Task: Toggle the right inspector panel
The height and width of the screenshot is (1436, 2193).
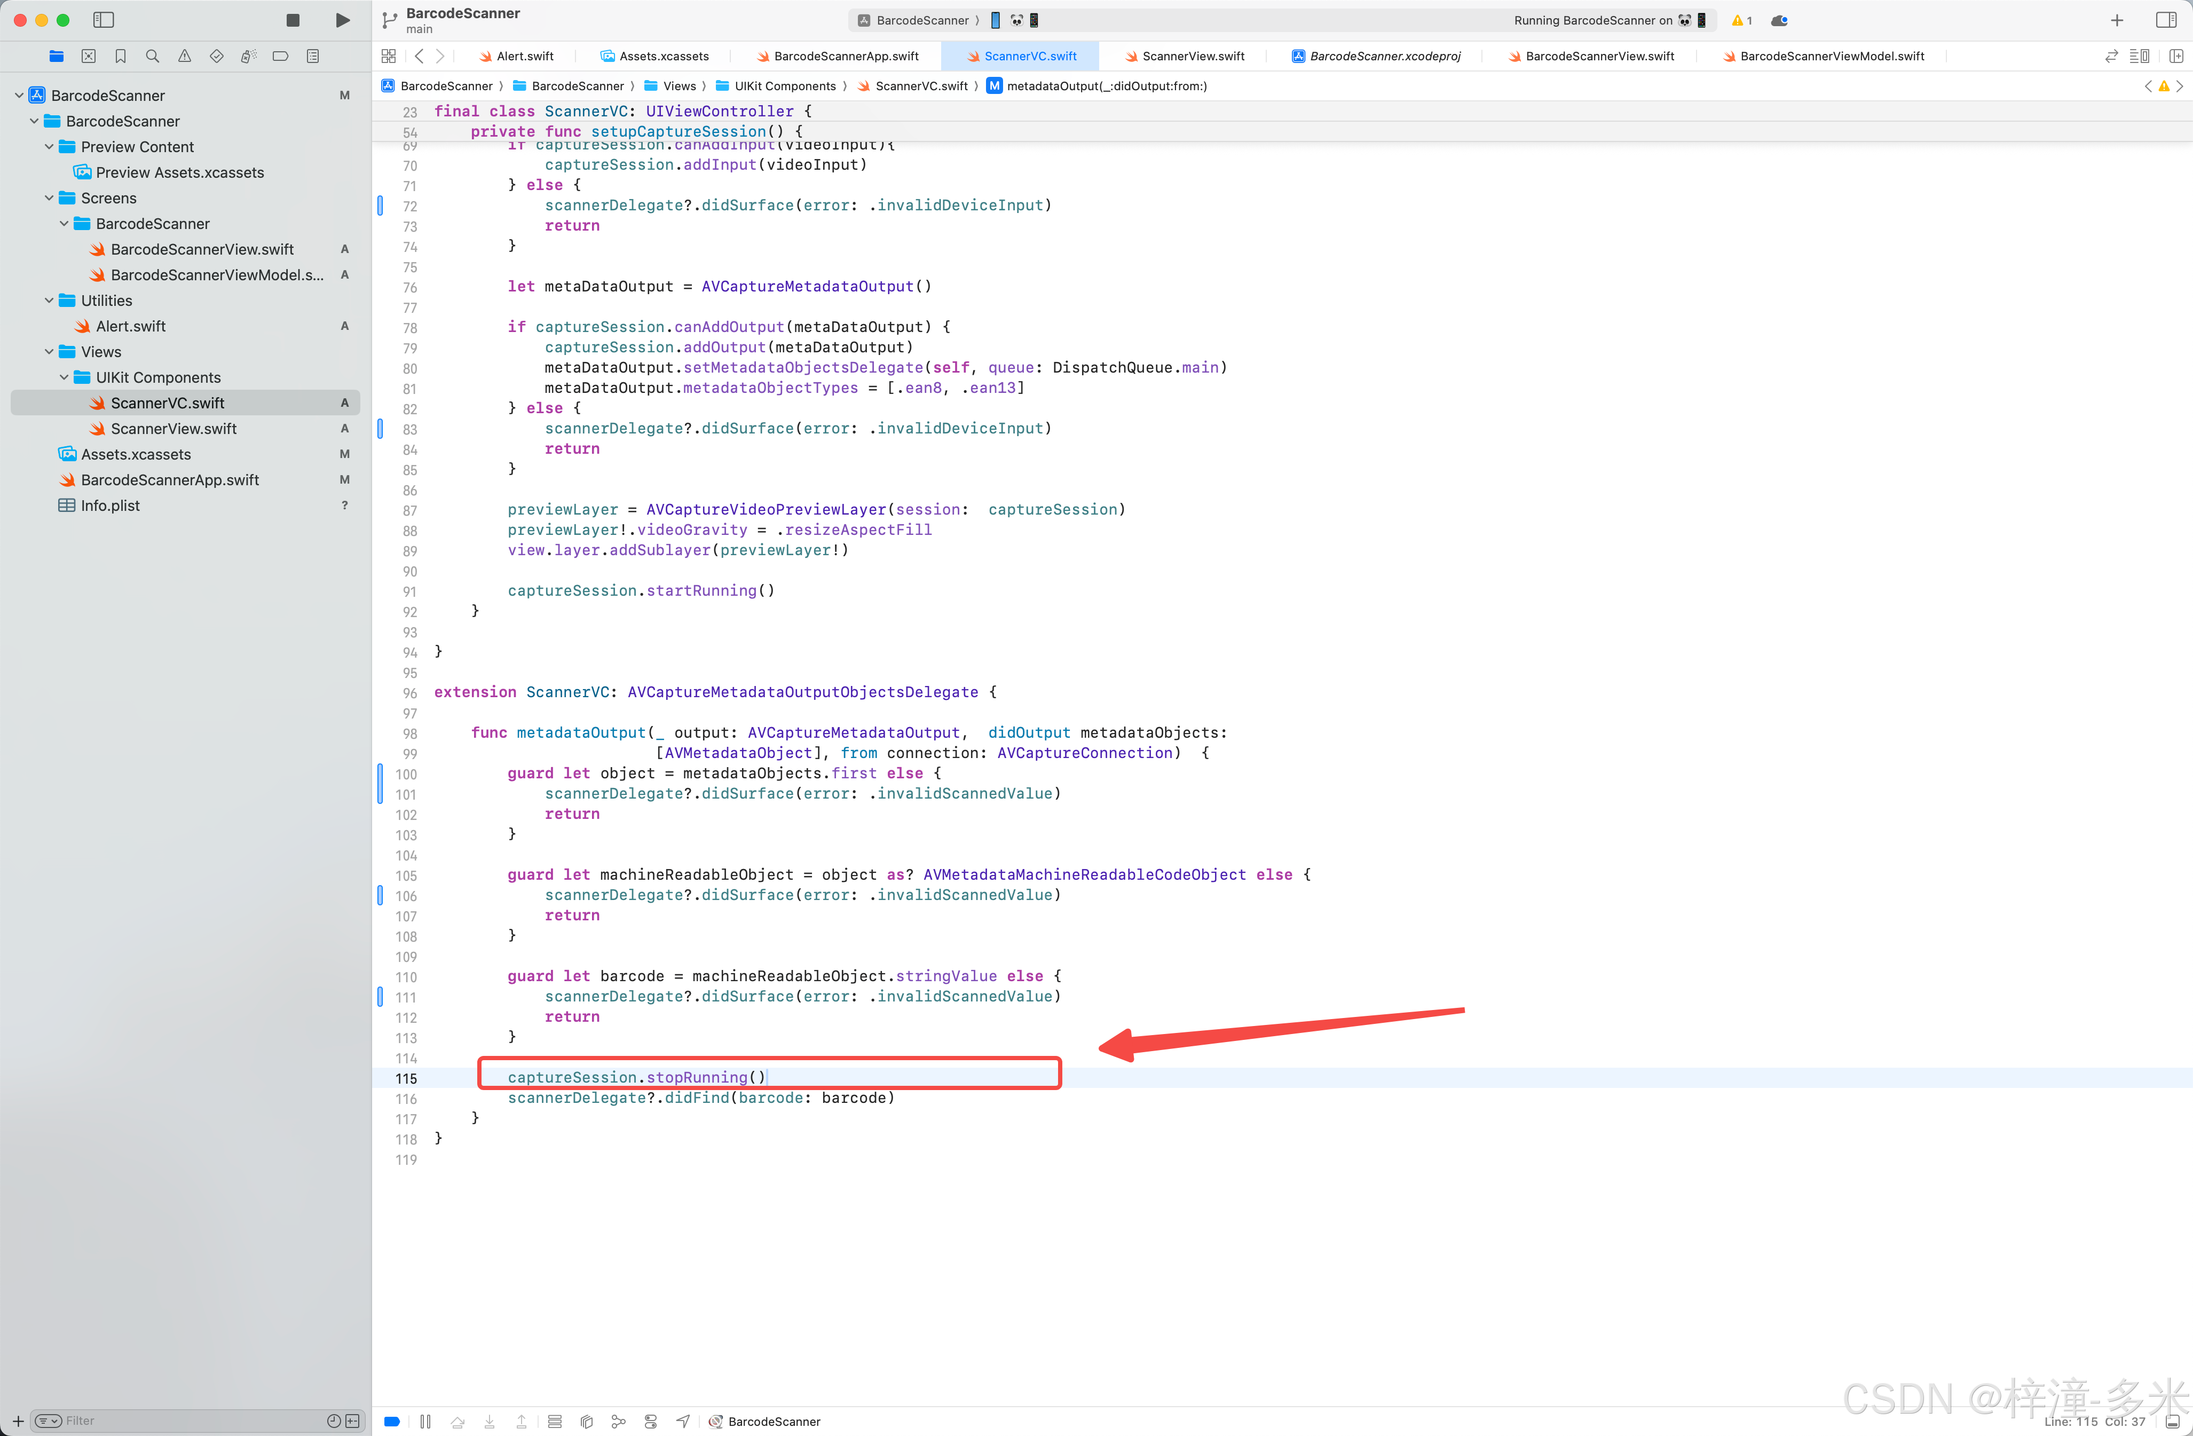Action: coord(2166,20)
